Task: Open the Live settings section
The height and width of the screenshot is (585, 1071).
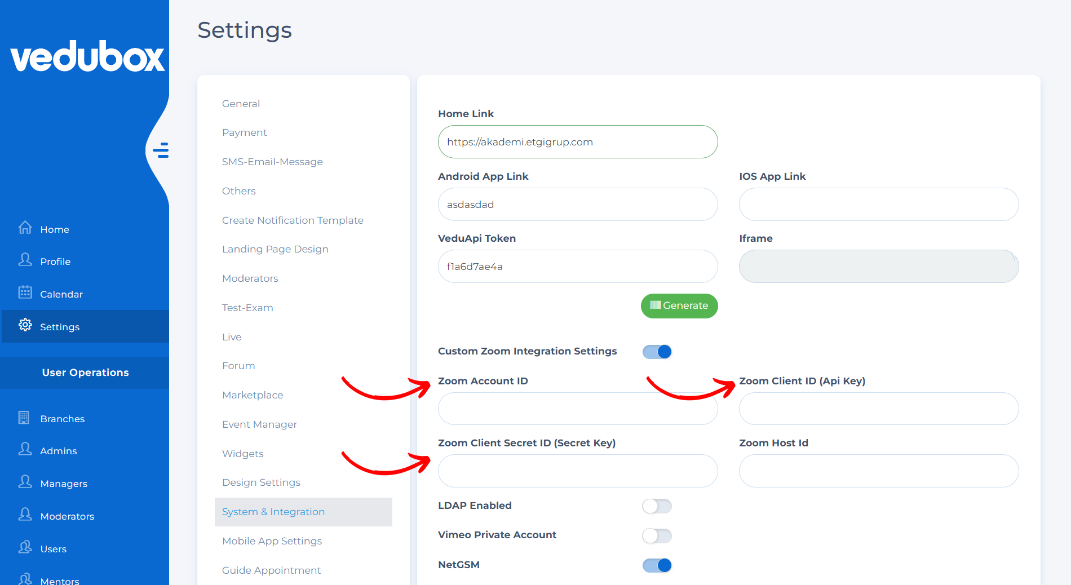Action: pyautogui.click(x=232, y=337)
